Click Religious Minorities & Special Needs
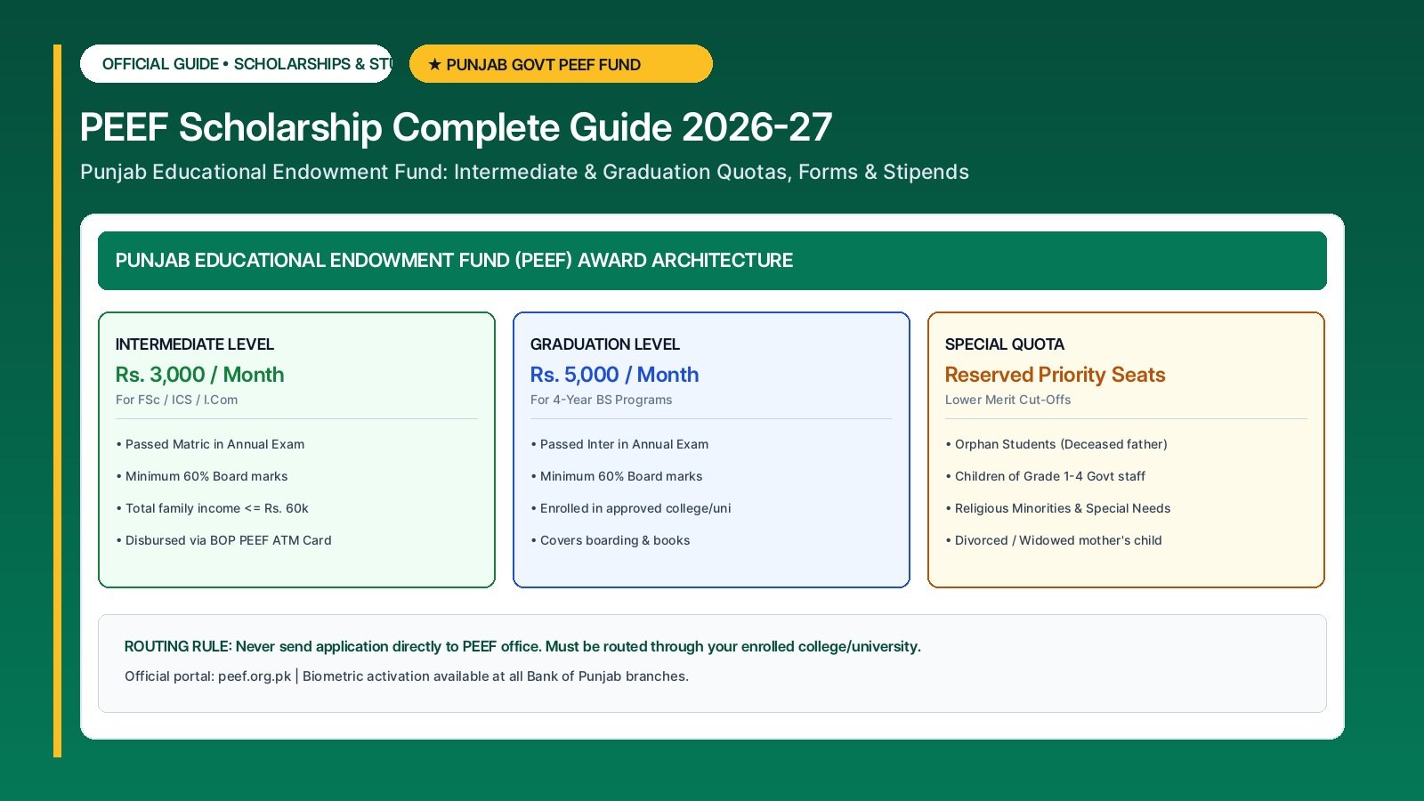 [x=1058, y=508]
